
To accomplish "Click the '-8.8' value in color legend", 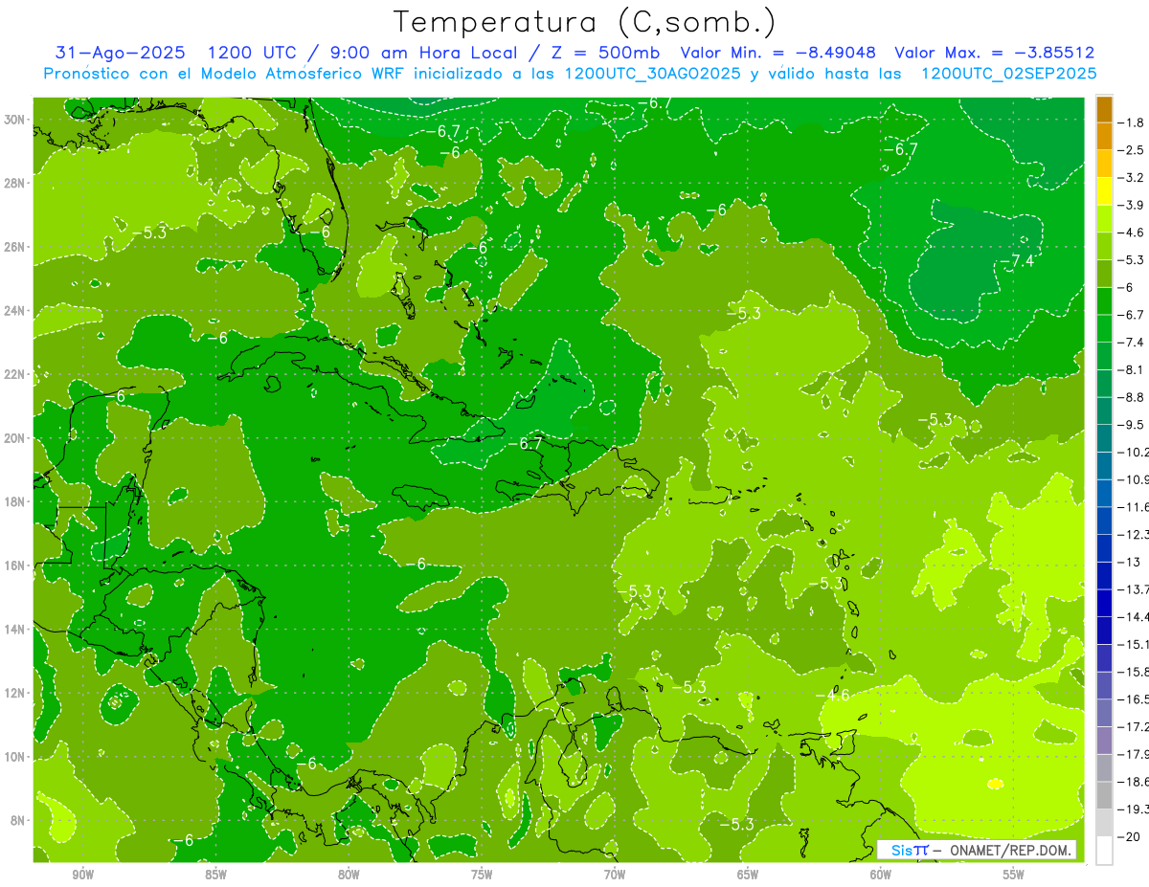I will 1132,398.
